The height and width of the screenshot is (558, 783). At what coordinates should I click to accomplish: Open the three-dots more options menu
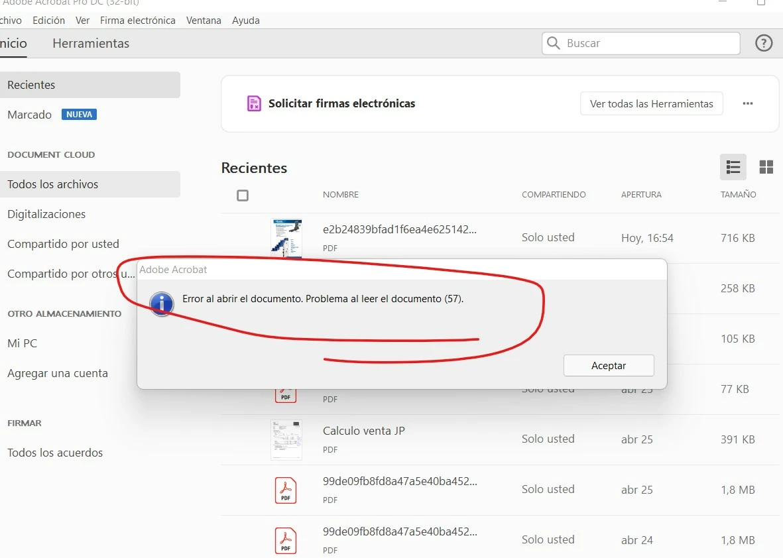point(748,103)
